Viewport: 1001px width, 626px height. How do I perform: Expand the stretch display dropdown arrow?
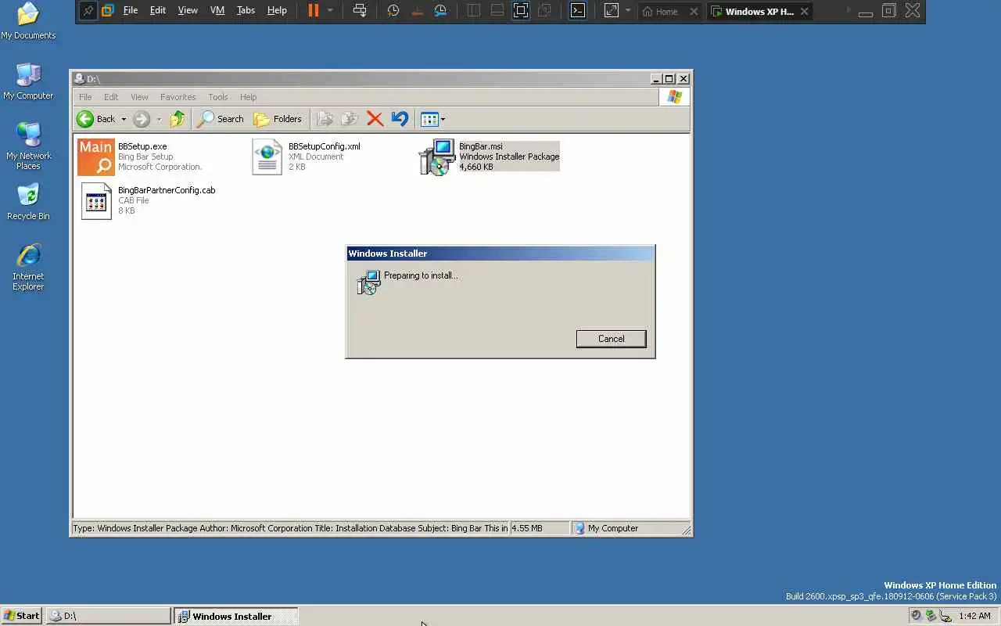[x=627, y=11]
